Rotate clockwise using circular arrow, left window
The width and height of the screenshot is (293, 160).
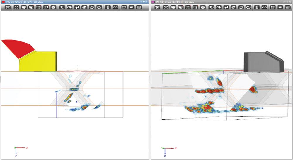pyautogui.click(x=99, y=7)
